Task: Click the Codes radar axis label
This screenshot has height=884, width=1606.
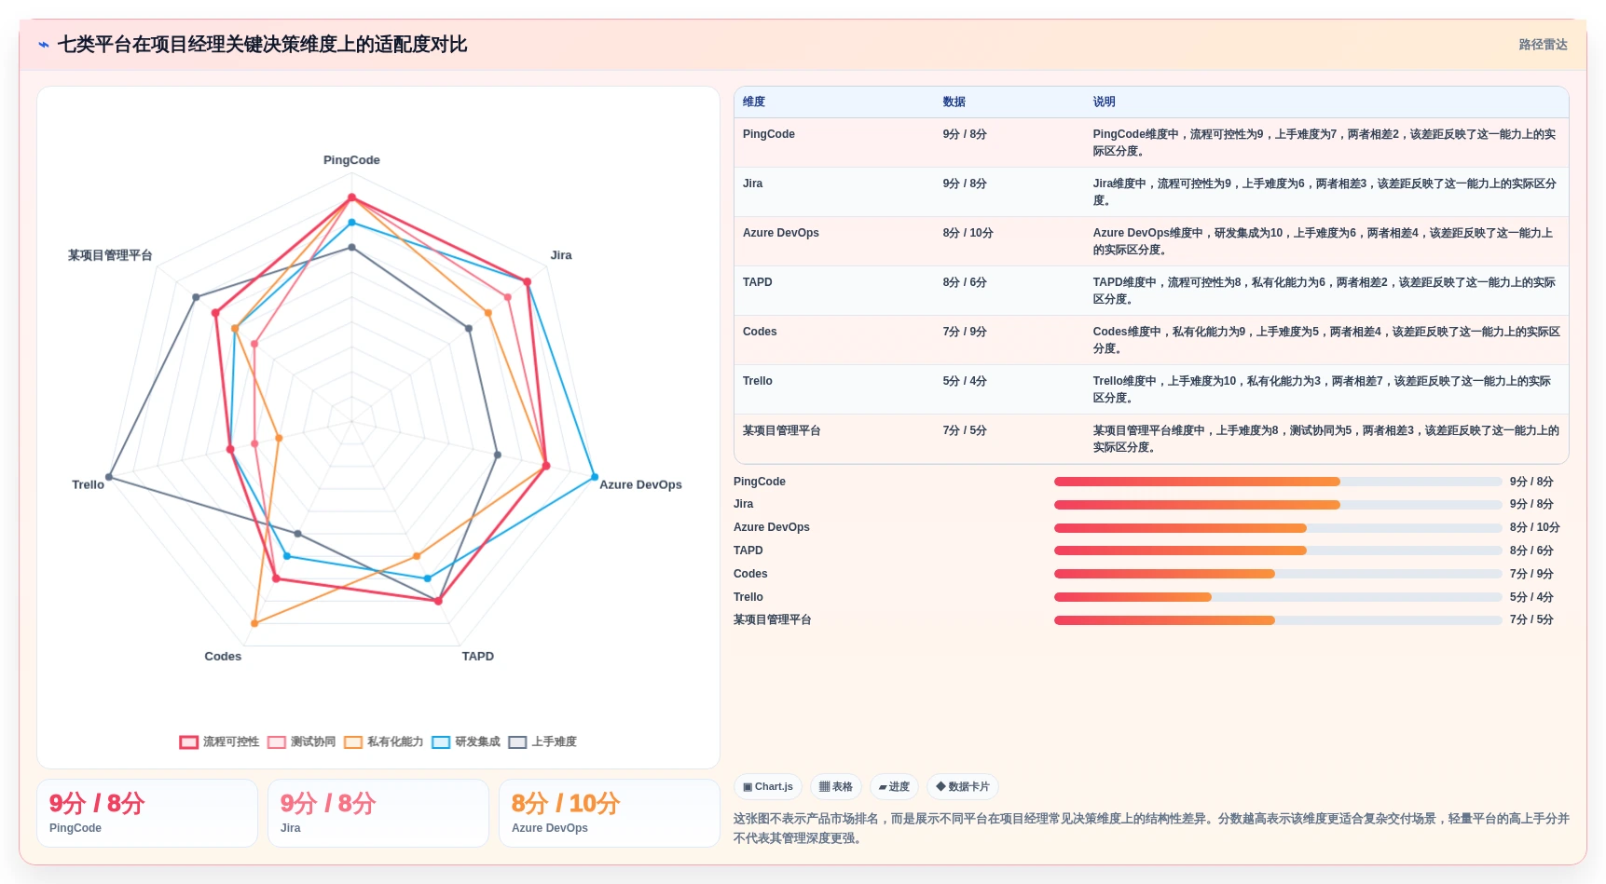Action: click(x=223, y=656)
